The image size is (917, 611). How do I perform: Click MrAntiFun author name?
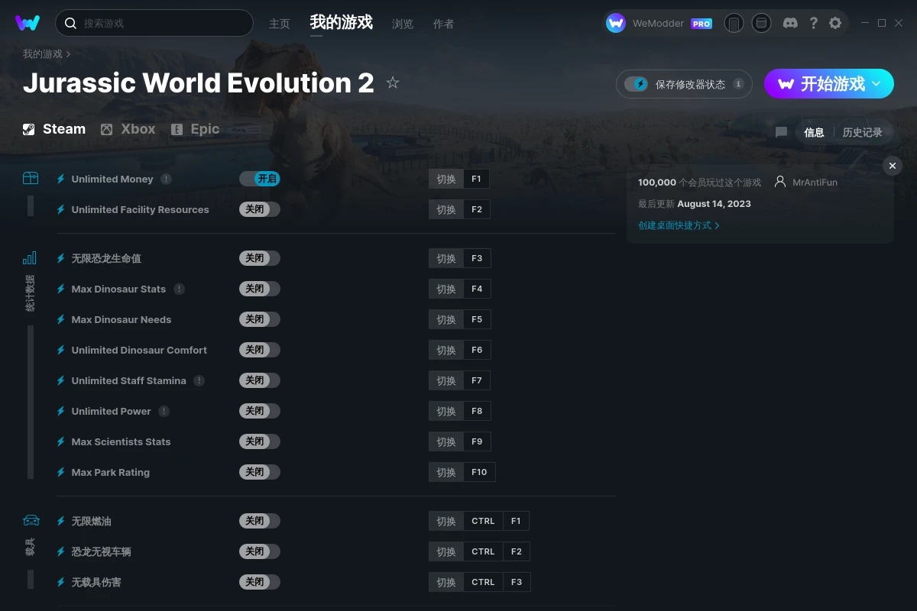[815, 183]
